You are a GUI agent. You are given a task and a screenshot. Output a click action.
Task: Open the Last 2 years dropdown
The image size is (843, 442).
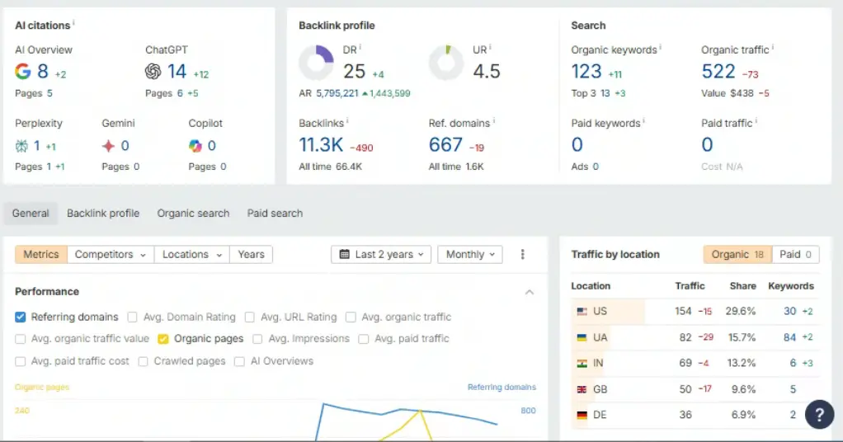click(381, 254)
